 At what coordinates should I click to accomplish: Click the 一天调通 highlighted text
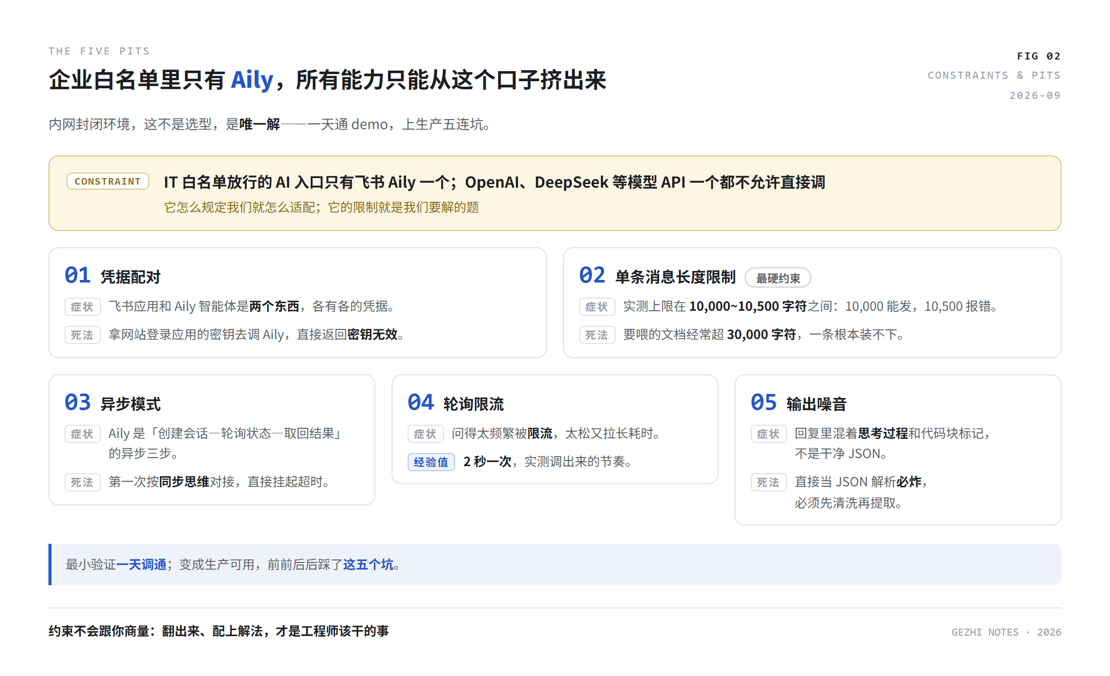coord(141,565)
